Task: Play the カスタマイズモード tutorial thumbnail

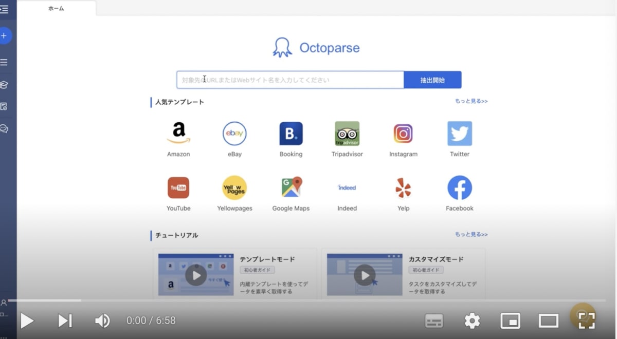Action: coord(365,275)
